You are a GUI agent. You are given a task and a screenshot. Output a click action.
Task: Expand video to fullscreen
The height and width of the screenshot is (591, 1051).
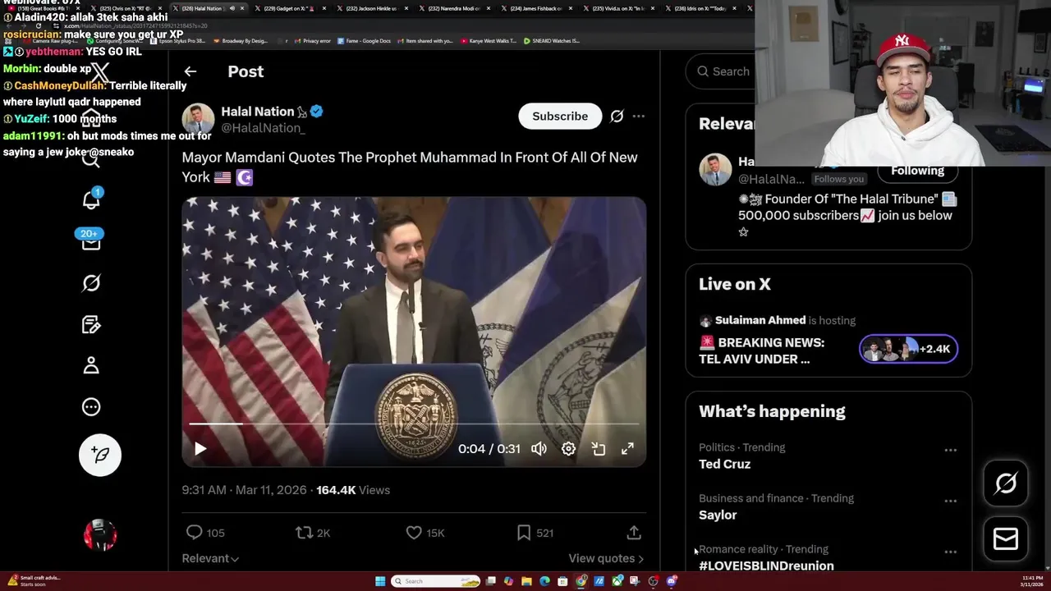(627, 449)
